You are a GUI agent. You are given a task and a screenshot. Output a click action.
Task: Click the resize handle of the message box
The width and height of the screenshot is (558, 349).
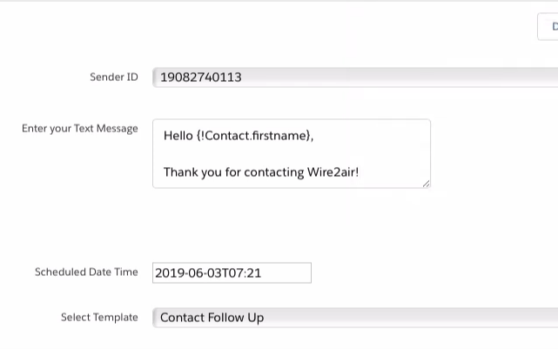426,183
